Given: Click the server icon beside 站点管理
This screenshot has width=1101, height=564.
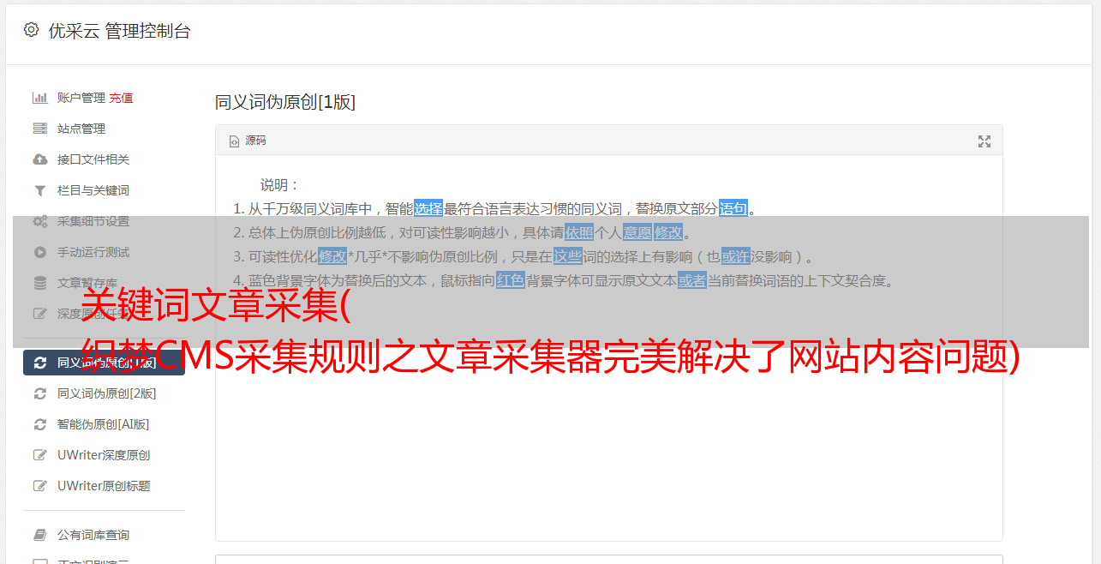Looking at the screenshot, I should (39, 129).
